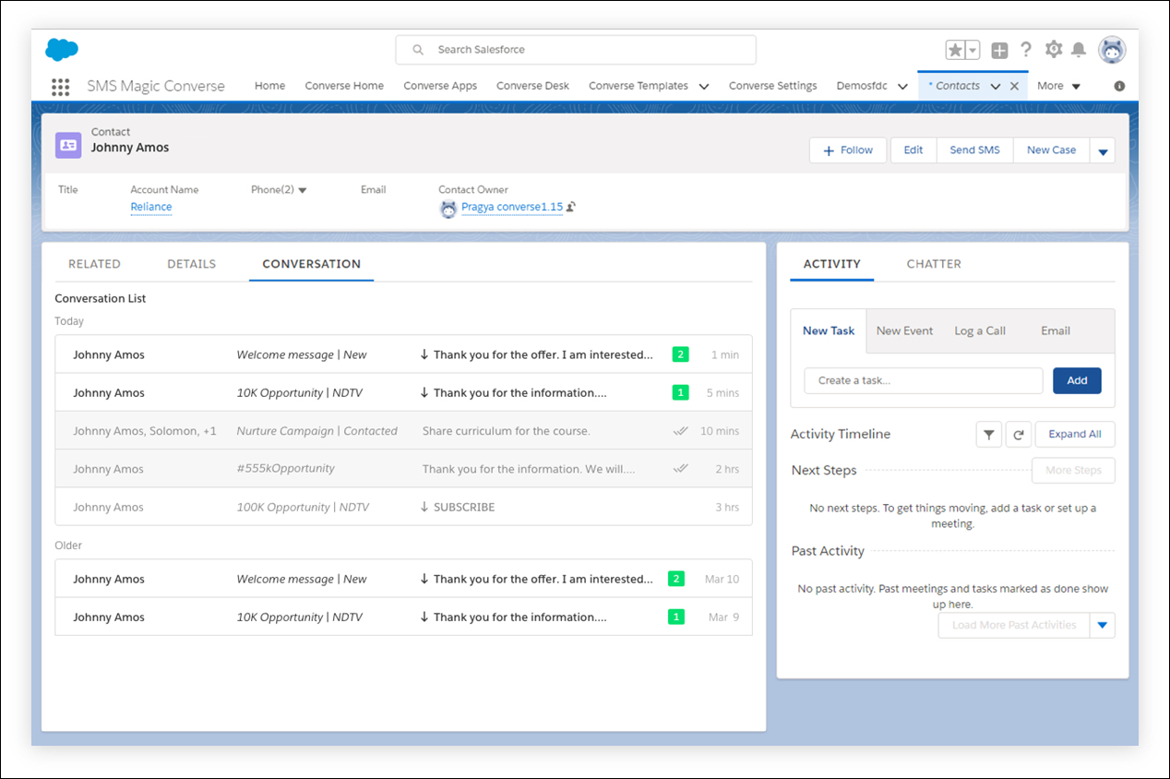Click green badge 1 on 5 mins row
Screen dimensions: 1170x779
681,392
